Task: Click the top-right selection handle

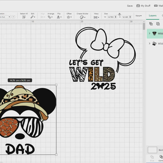Action: coord(56,85)
